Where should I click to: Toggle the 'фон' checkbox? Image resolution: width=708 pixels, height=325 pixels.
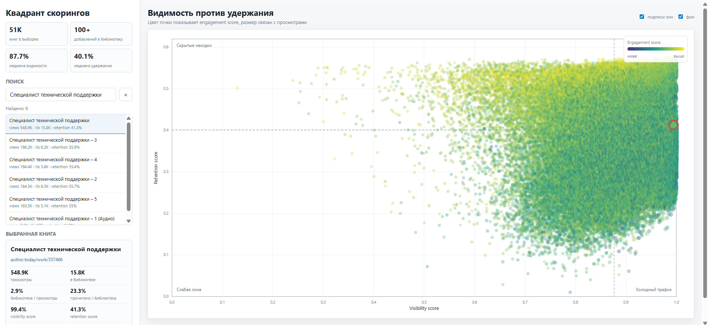681,17
